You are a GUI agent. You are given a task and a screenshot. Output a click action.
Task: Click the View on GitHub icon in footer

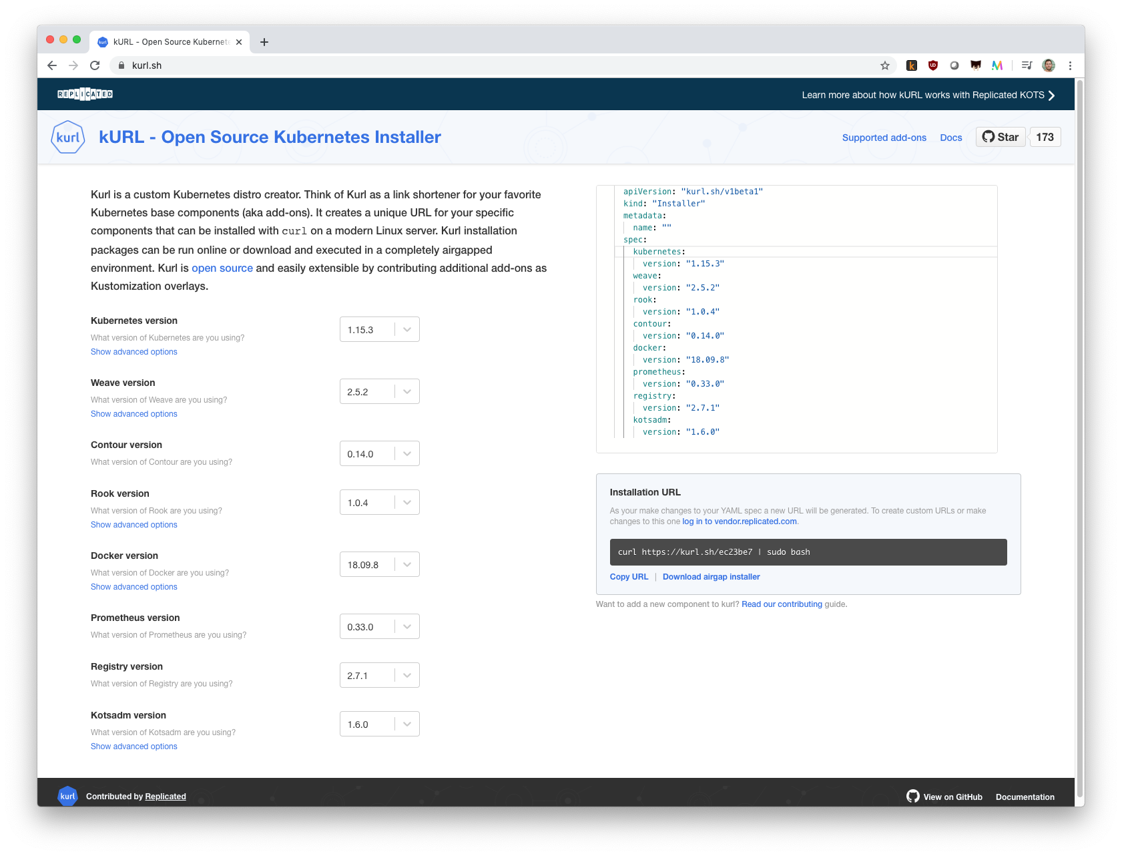(912, 796)
